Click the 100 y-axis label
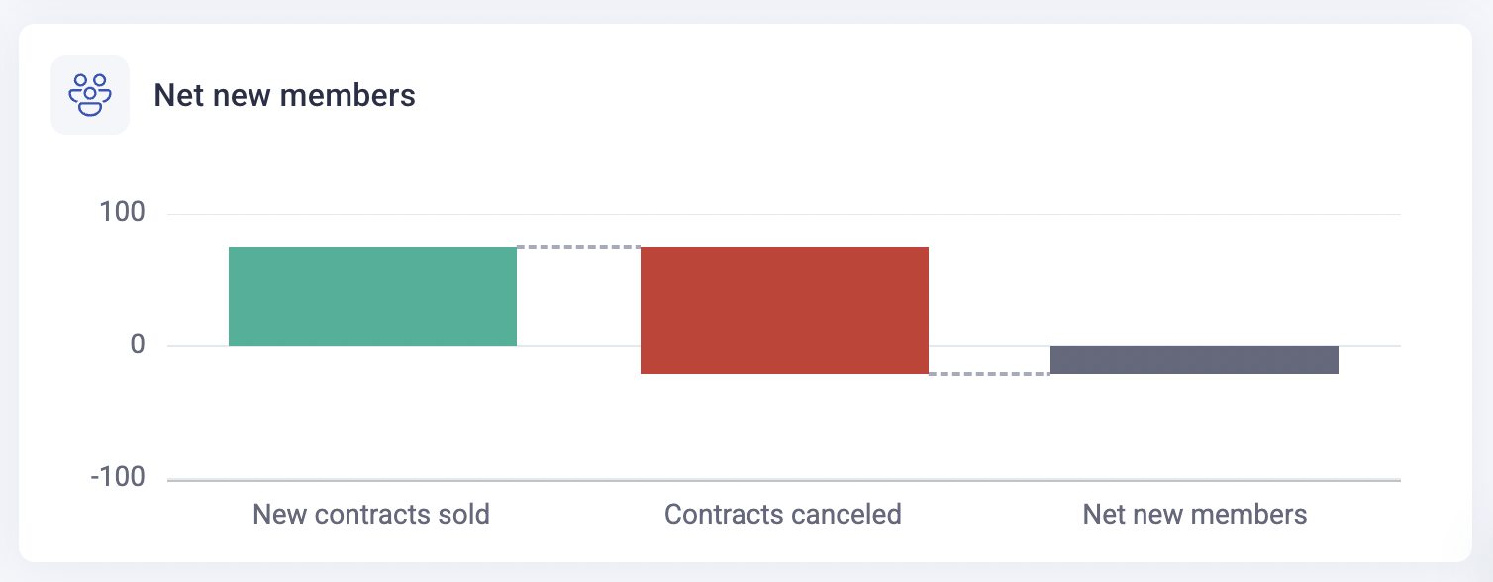Viewport: 1493px width, 582px height. coord(123,213)
